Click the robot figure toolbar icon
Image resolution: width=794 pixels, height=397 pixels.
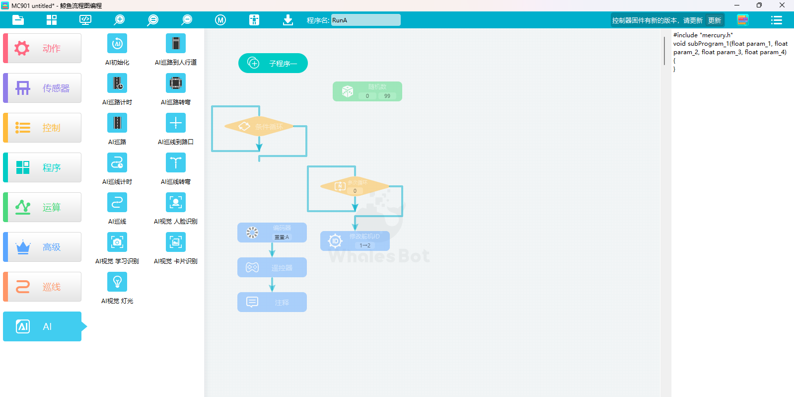pyautogui.click(x=254, y=20)
